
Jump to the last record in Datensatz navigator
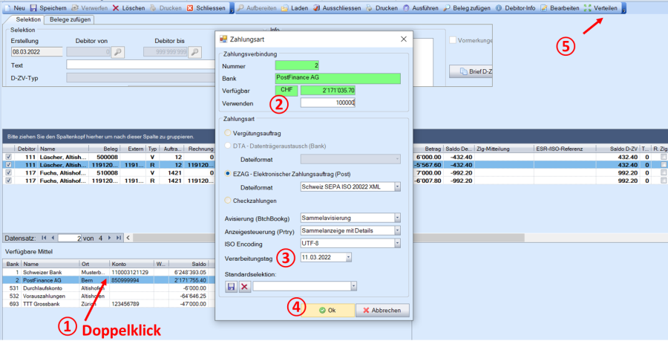(119, 238)
